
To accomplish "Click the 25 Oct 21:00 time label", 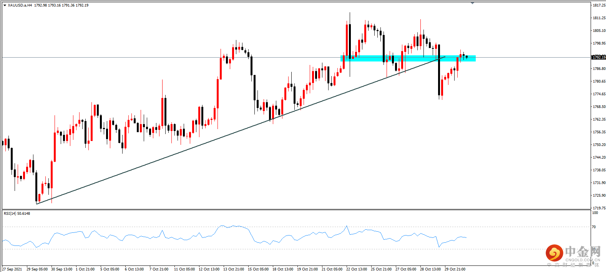I will [x=381, y=269].
